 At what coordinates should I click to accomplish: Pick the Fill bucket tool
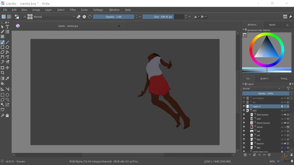pyautogui.click(x=3, y=84)
